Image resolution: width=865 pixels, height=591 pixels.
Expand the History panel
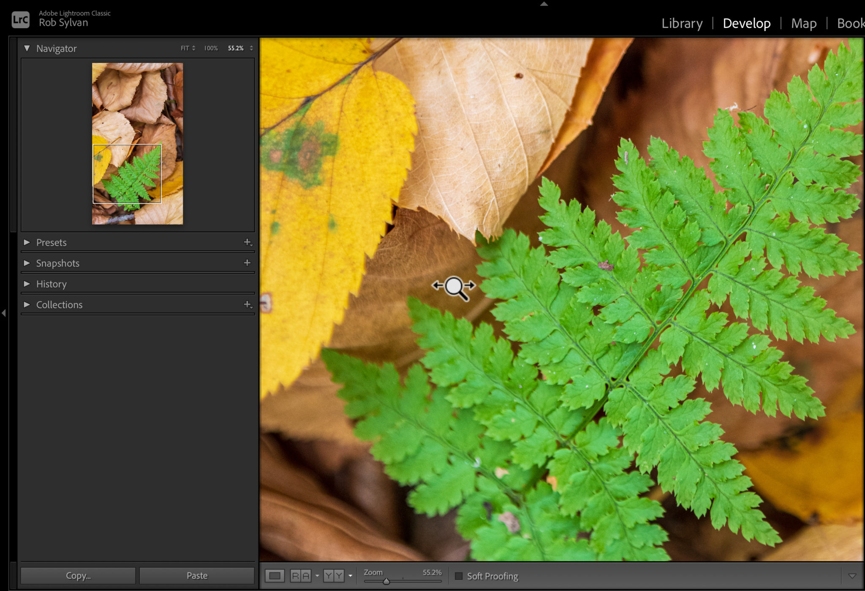tap(27, 284)
